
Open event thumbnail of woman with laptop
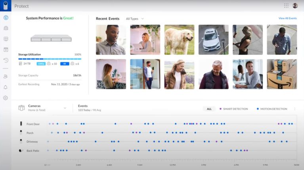coord(145,40)
